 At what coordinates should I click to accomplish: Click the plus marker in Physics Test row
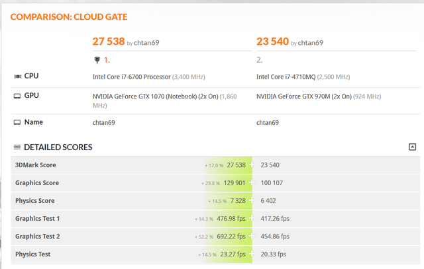coord(252,254)
